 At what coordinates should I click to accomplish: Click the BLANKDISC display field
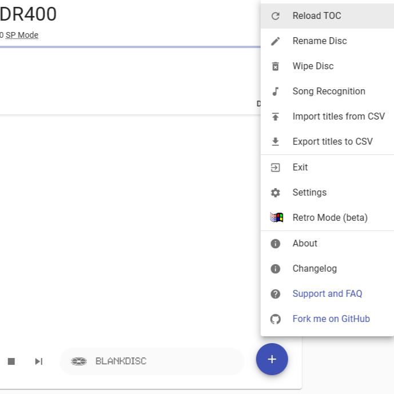152,361
